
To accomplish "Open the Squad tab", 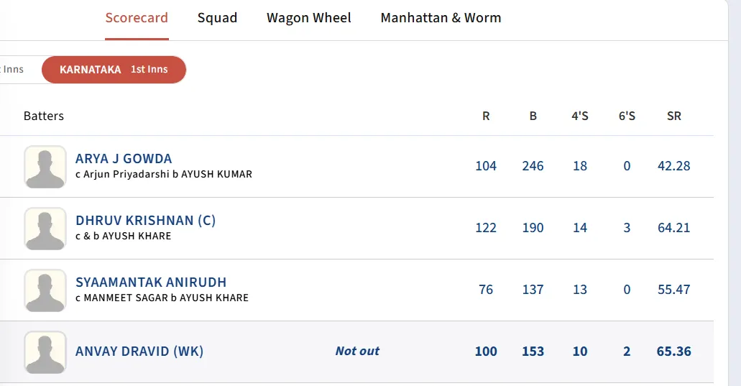I will click(x=217, y=18).
